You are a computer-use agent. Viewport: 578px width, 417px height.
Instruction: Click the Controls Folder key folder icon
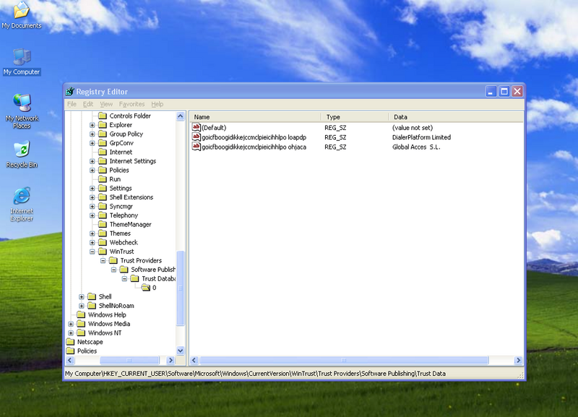coord(103,116)
